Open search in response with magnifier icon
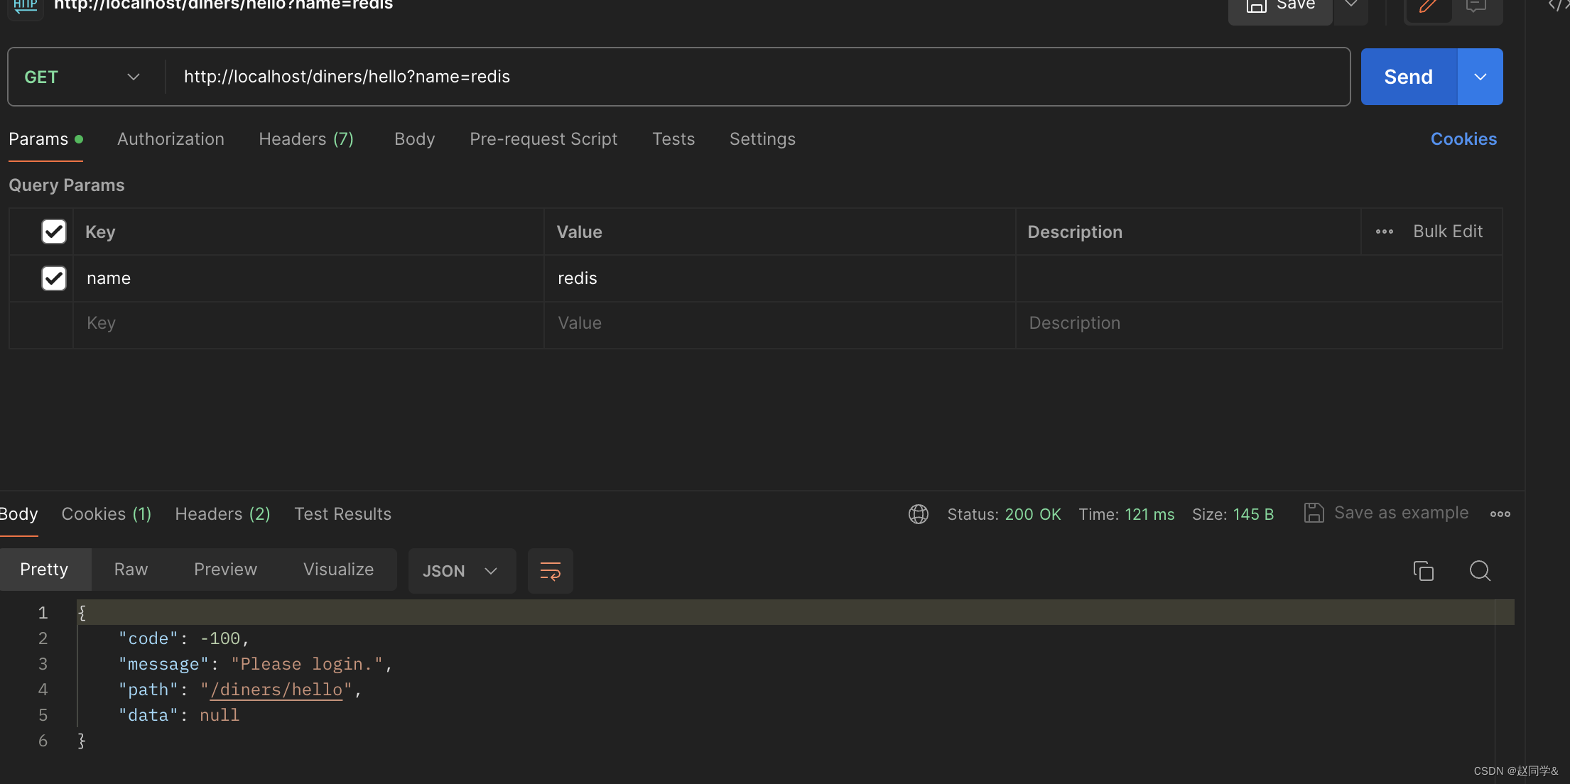The image size is (1570, 784). click(1480, 571)
